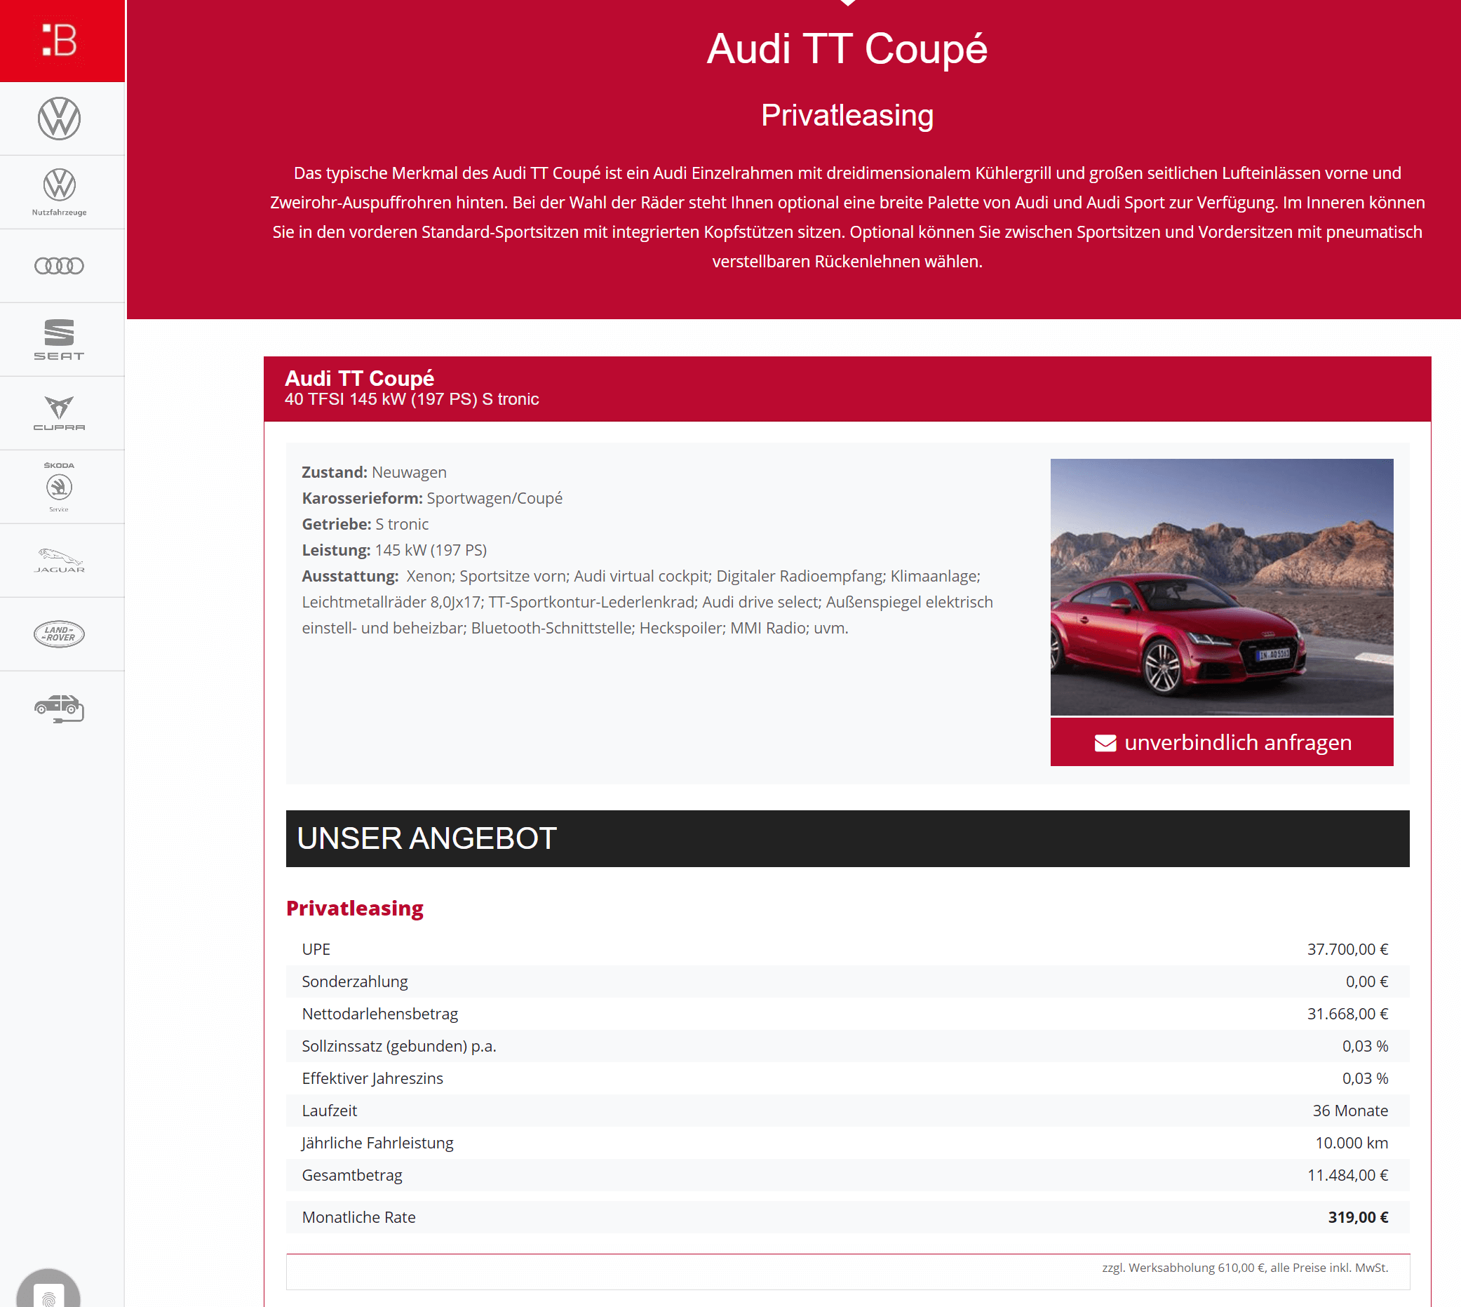Click '40 TFSI 145 kW (197 PS) S tronic' subtitle

tap(412, 399)
